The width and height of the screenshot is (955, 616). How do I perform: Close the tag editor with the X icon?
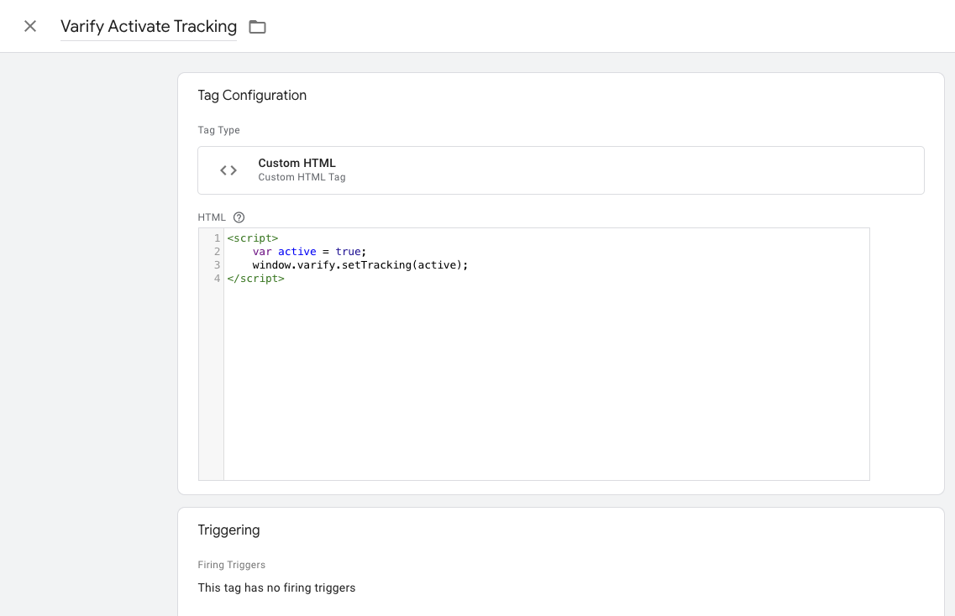point(30,26)
